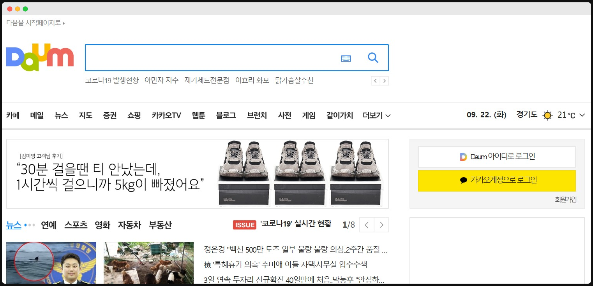The height and width of the screenshot is (286, 593).
Task: Open 게임 from the navigation bar
Action: click(x=309, y=115)
